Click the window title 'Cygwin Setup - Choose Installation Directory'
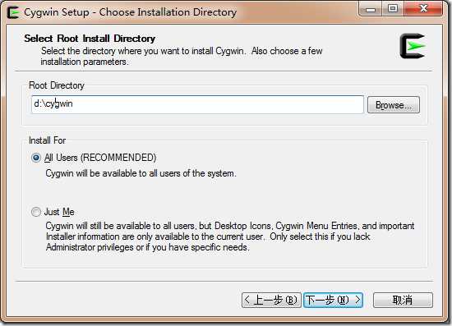This screenshot has width=452, height=326. (131, 12)
